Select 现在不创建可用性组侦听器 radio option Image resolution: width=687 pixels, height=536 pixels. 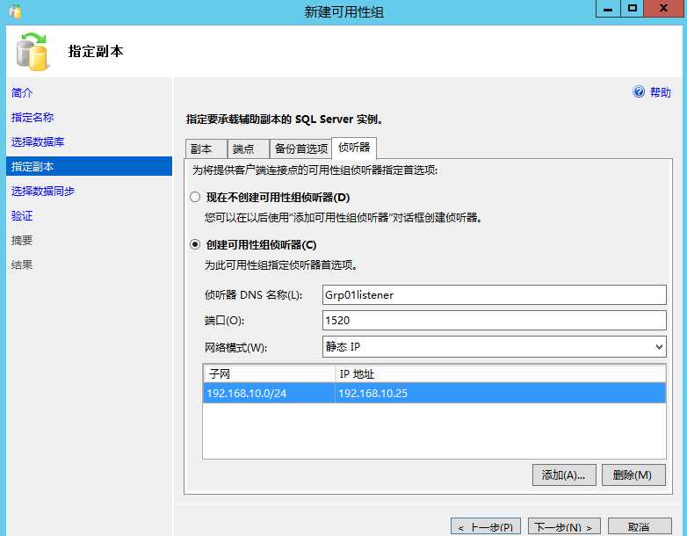coord(195,197)
